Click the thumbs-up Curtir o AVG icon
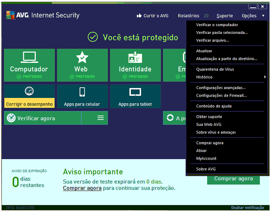272x213 pixels. pos(139,16)
